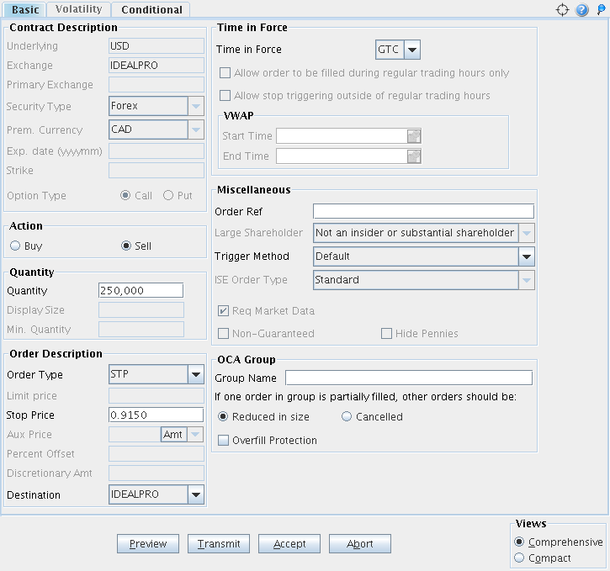Click the VWAP Start Time calendar icon
This screenshot has height=571, width=610.
[414, 136]
